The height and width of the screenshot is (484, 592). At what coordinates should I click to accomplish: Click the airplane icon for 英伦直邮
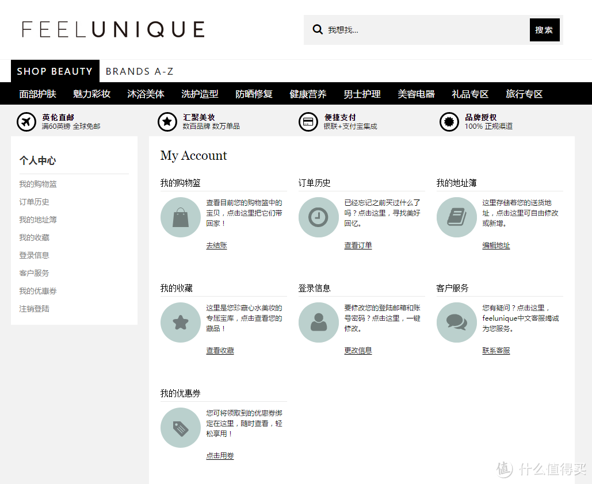click(x=26, y=122)
